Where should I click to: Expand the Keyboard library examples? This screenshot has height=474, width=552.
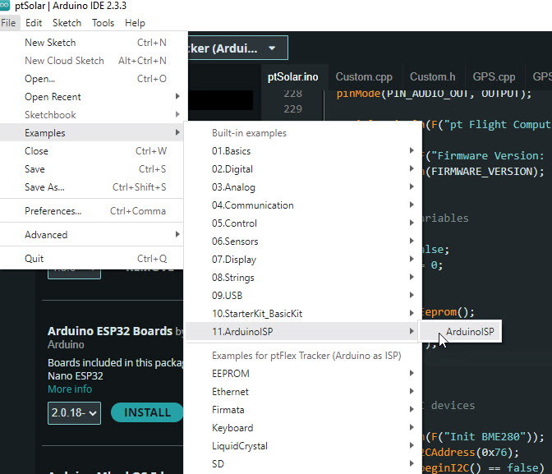tap(303, 428)
